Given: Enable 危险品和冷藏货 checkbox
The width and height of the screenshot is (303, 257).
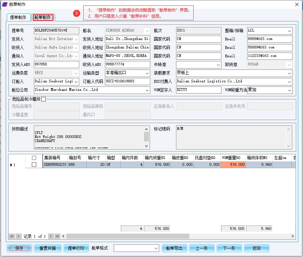Looking at the screenshot, I should click(x=43, y=99).
